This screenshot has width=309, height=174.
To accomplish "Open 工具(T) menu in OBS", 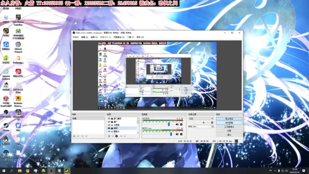I will point(131,37).
